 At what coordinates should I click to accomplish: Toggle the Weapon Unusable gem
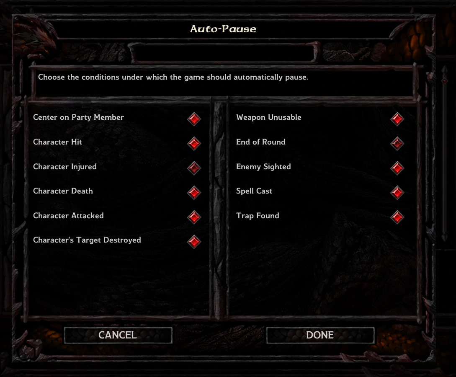click(397, 119)
